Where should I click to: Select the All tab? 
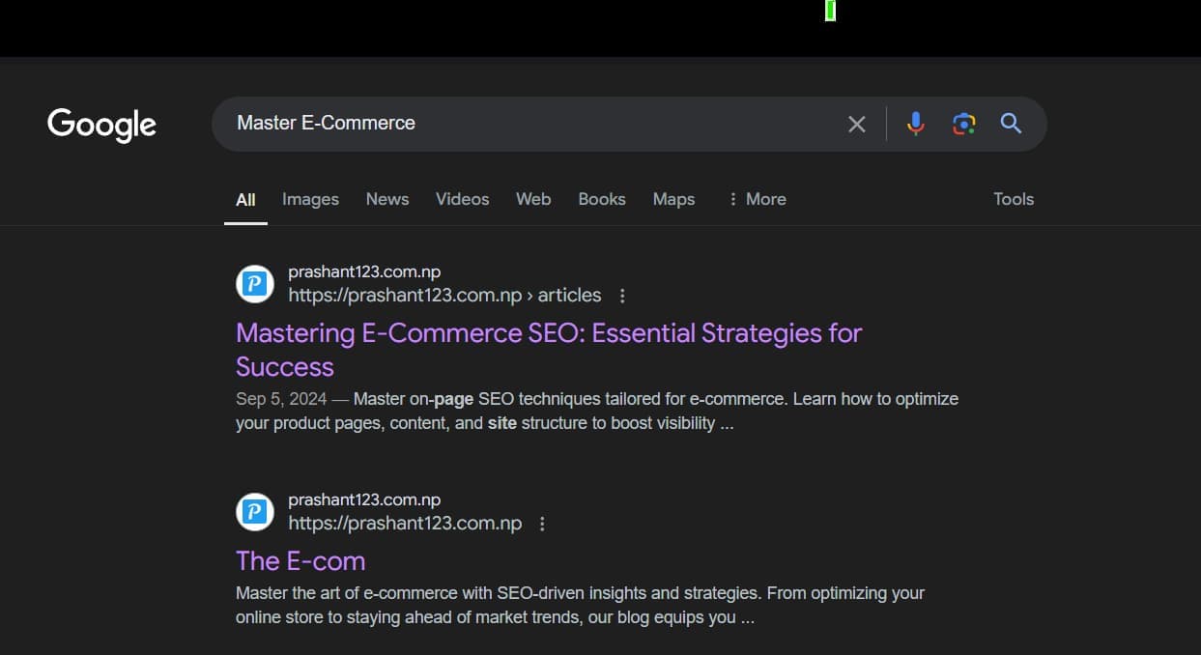point(245,200)
